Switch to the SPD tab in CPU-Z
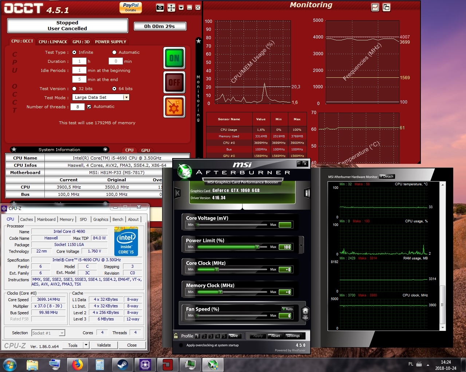 pyautogui.click(x=83, y=219)
